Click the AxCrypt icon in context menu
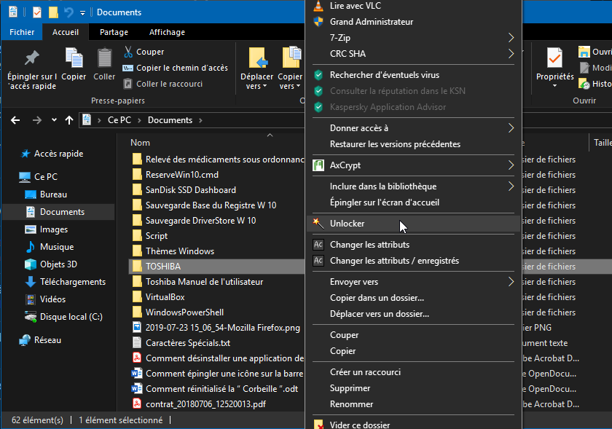This screenshot has width=612, height=429. pyautogui.click(x=318, y=165)
